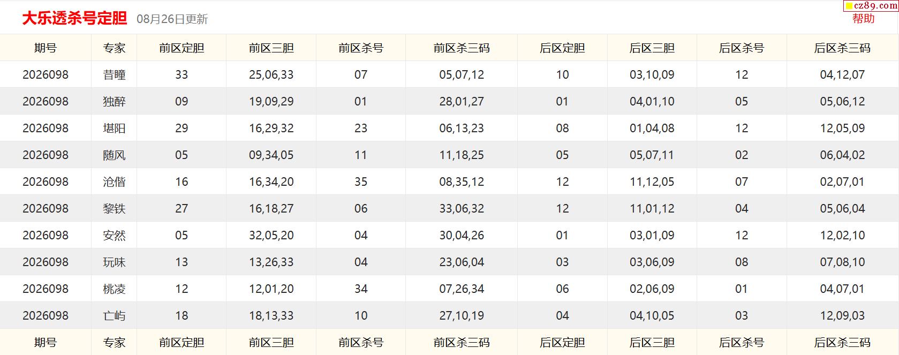Select expert 堪阳 name cell
The height and width of the screenshot is (355, 899).
(x=114, y=129)
